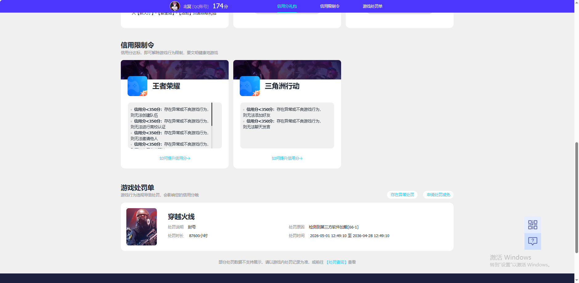Click the 则无法创建队伍 restriction text

144,115
